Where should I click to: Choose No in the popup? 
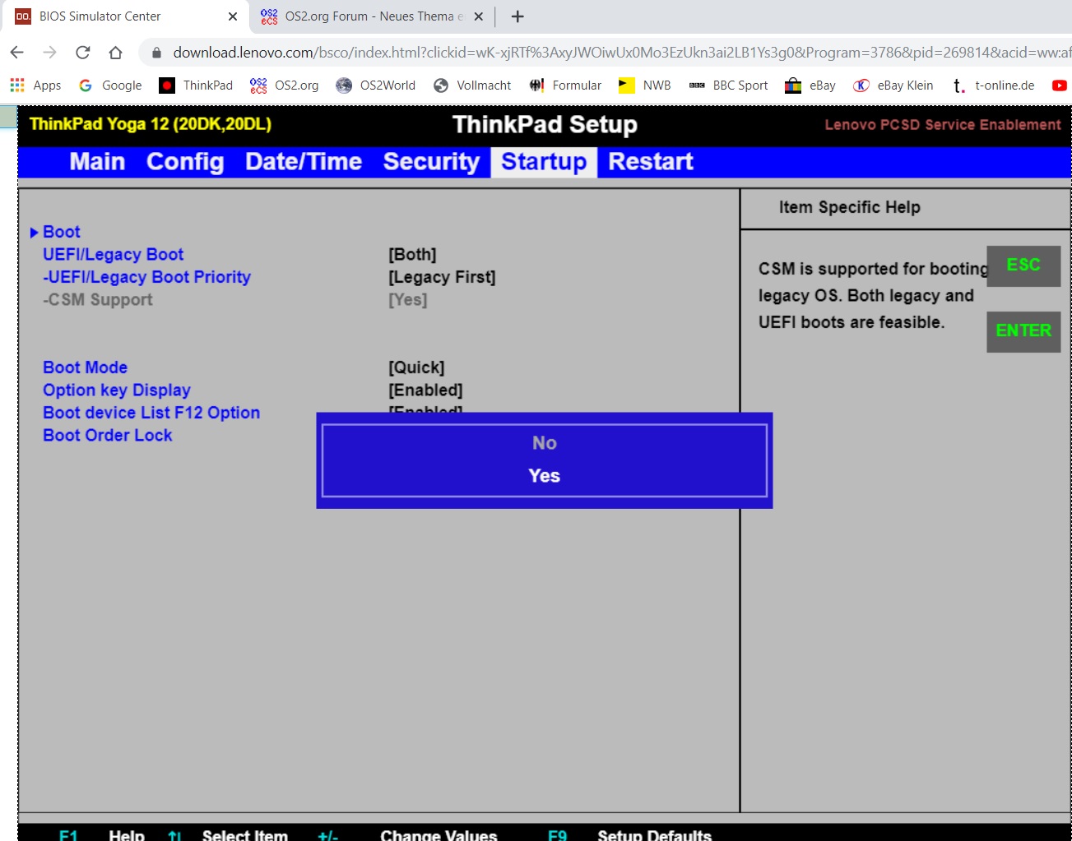point(544,443)
